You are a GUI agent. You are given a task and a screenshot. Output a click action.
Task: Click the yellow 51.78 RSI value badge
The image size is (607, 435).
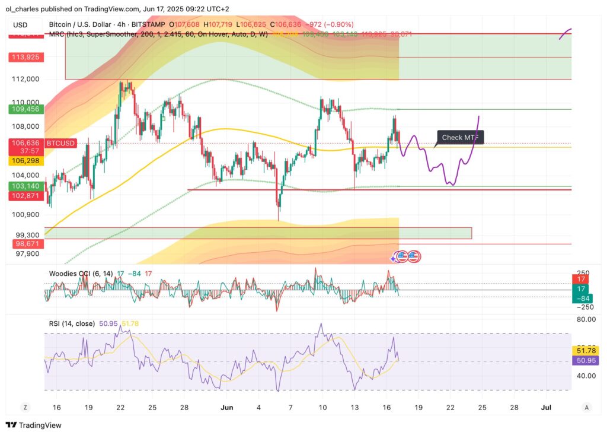click(584, 351)
